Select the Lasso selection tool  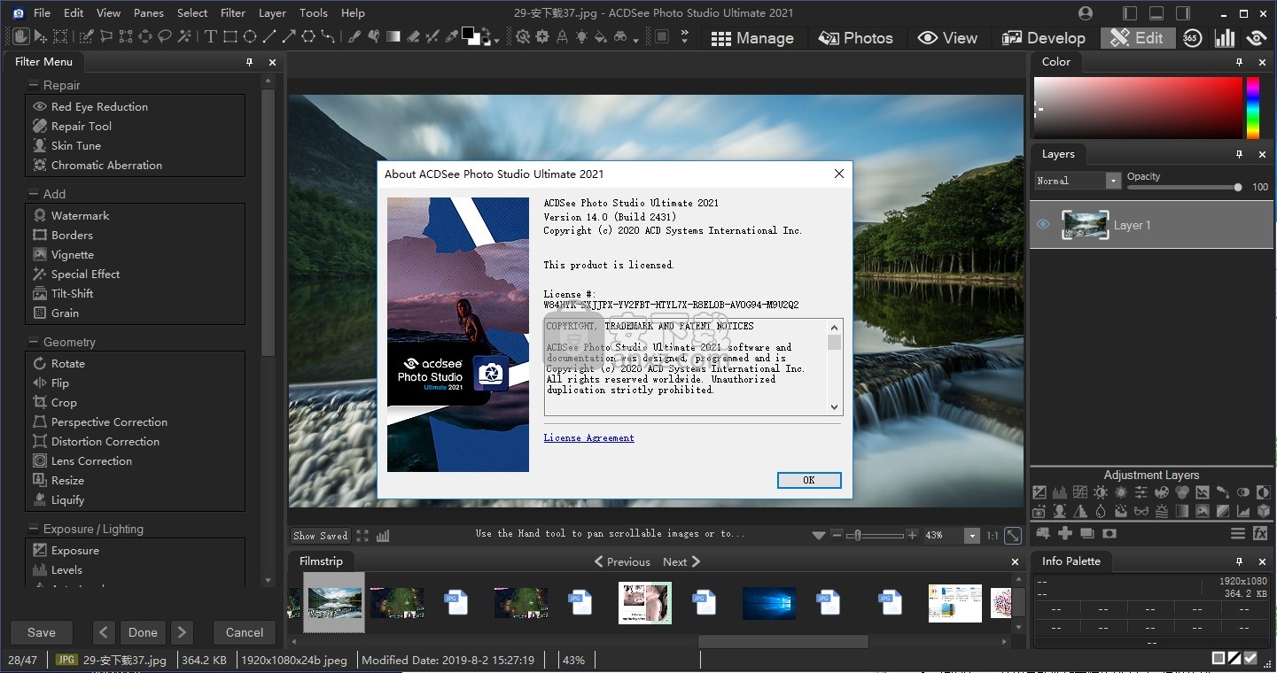pyautogui.click(x=166, y=37)
